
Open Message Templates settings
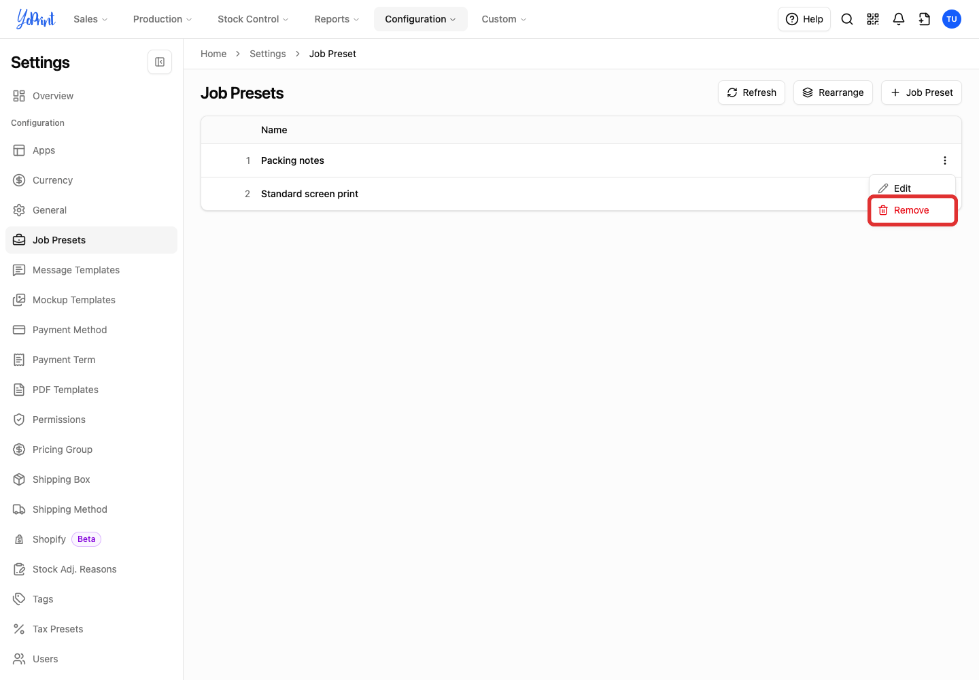coord(91,270)
